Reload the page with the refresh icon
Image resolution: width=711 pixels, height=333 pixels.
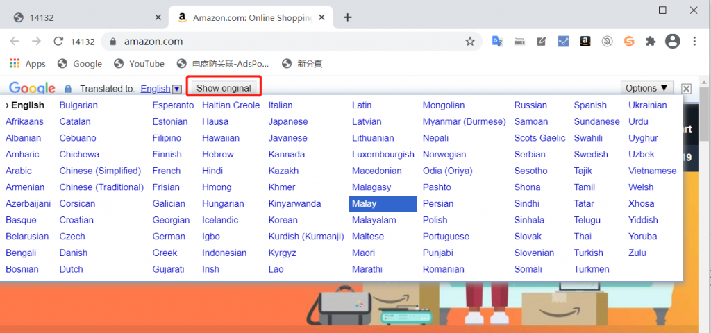(58, 42)
